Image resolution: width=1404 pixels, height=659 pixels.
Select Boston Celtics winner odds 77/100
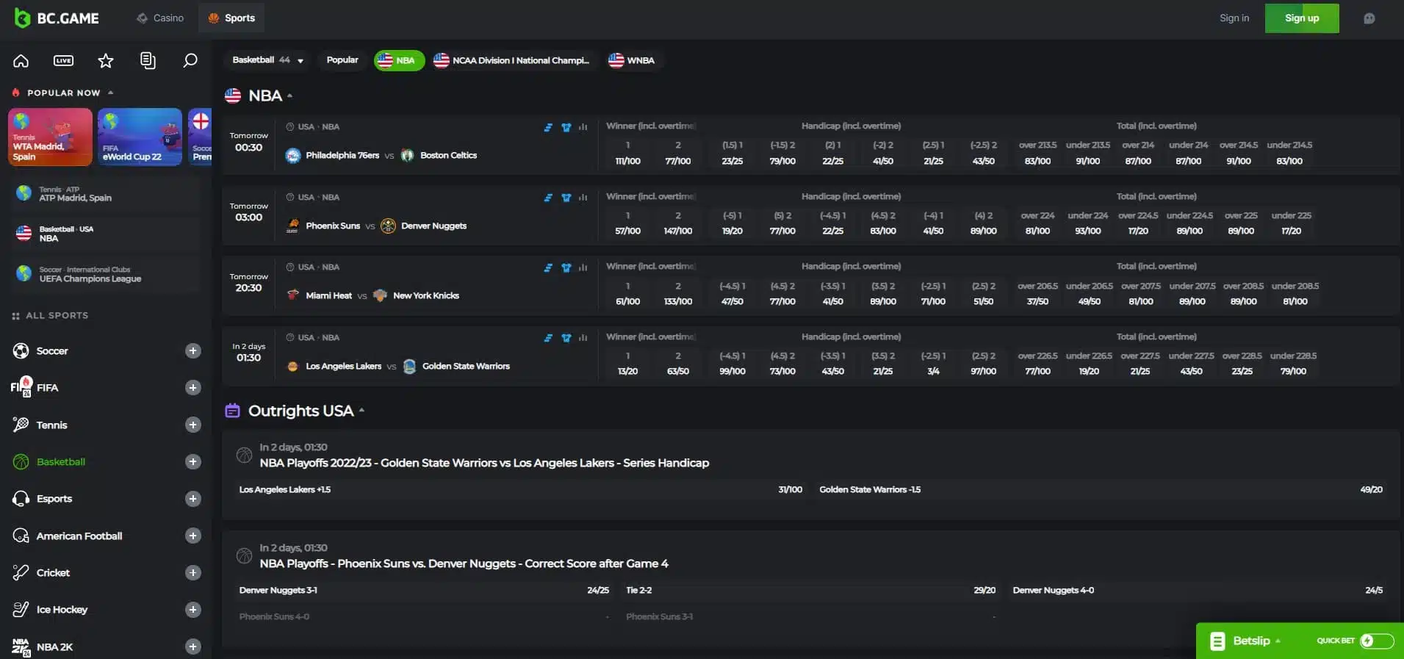(677, 154)
